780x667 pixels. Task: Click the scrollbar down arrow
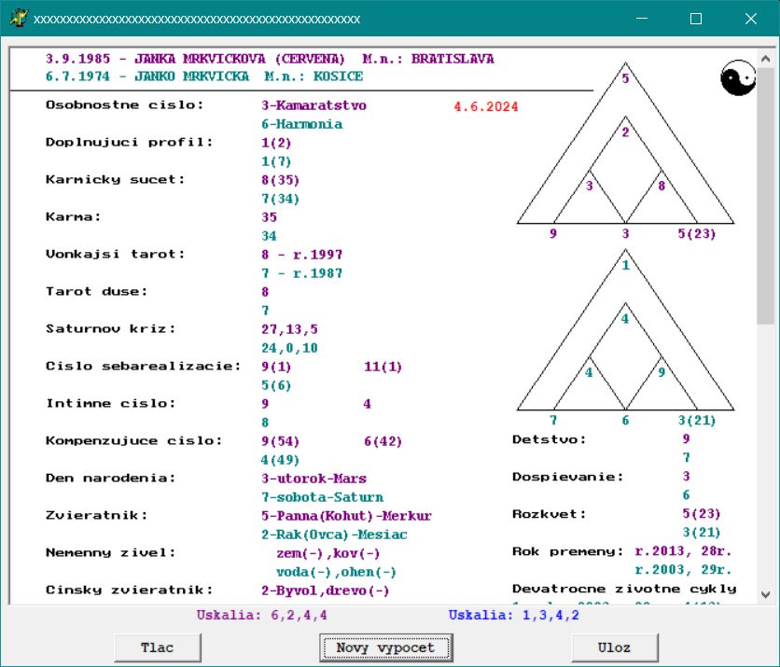point(766,594)
